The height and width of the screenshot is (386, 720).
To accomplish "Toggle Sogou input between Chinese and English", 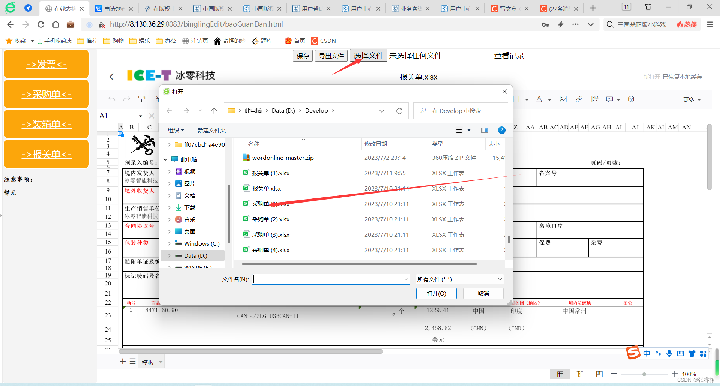I will point(646,353).
